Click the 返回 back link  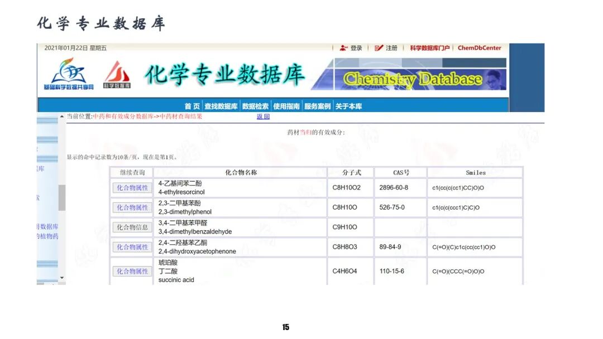pyautogui.click(x=263, y=117)
